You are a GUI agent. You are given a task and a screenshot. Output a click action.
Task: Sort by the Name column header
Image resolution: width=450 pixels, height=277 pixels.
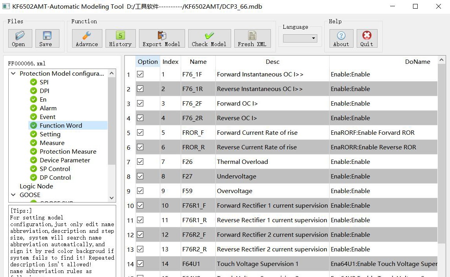(198, 61)
